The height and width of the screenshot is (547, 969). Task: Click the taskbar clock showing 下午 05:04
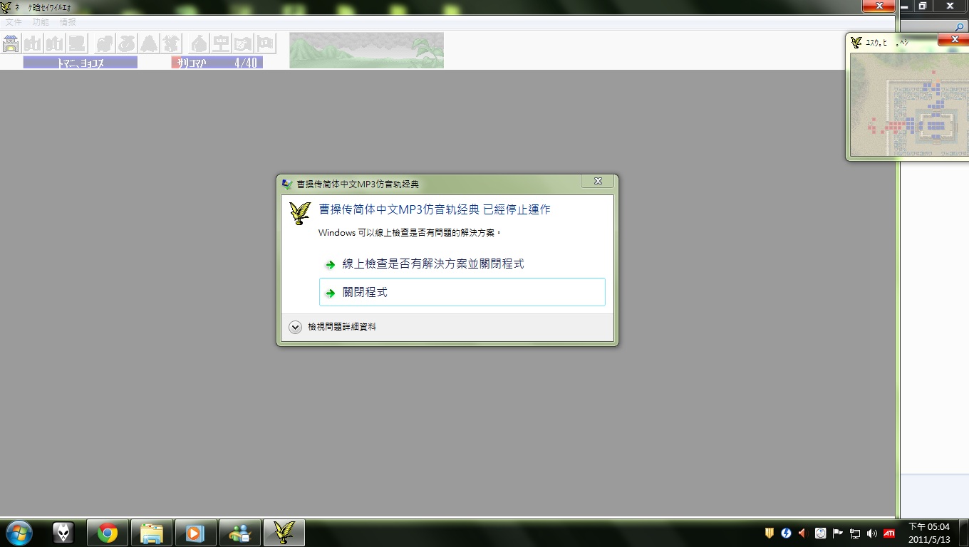(x=929, y=533)
